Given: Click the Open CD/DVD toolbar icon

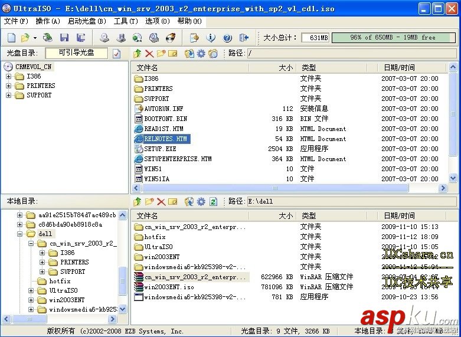Looking at the screenshot, I should pos(48,38).
